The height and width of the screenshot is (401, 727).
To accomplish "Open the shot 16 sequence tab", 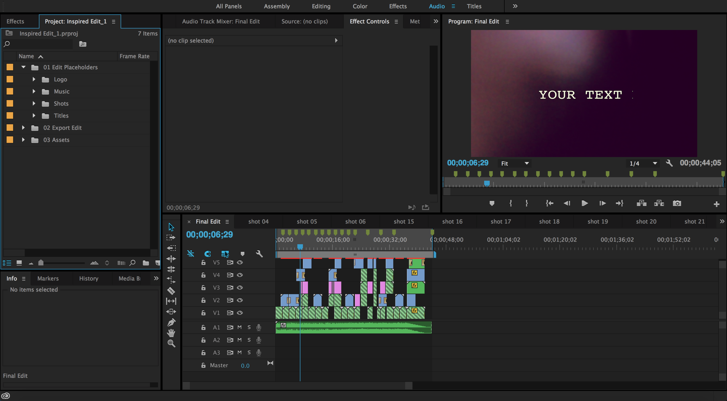I will pos(452,222).
